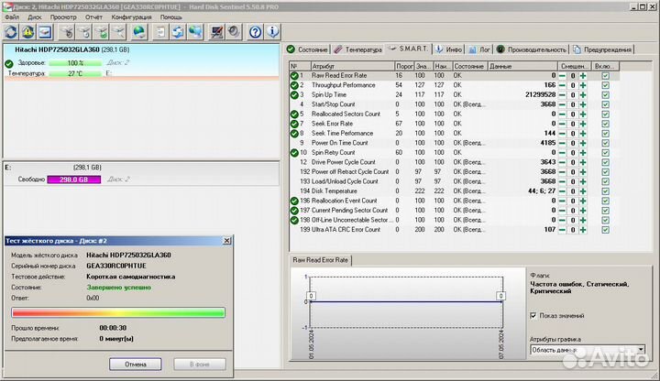Click the speaker sound icon in toolbar
Image resolution: width=660 pixels, height=381 pixels.
point(233,31)
